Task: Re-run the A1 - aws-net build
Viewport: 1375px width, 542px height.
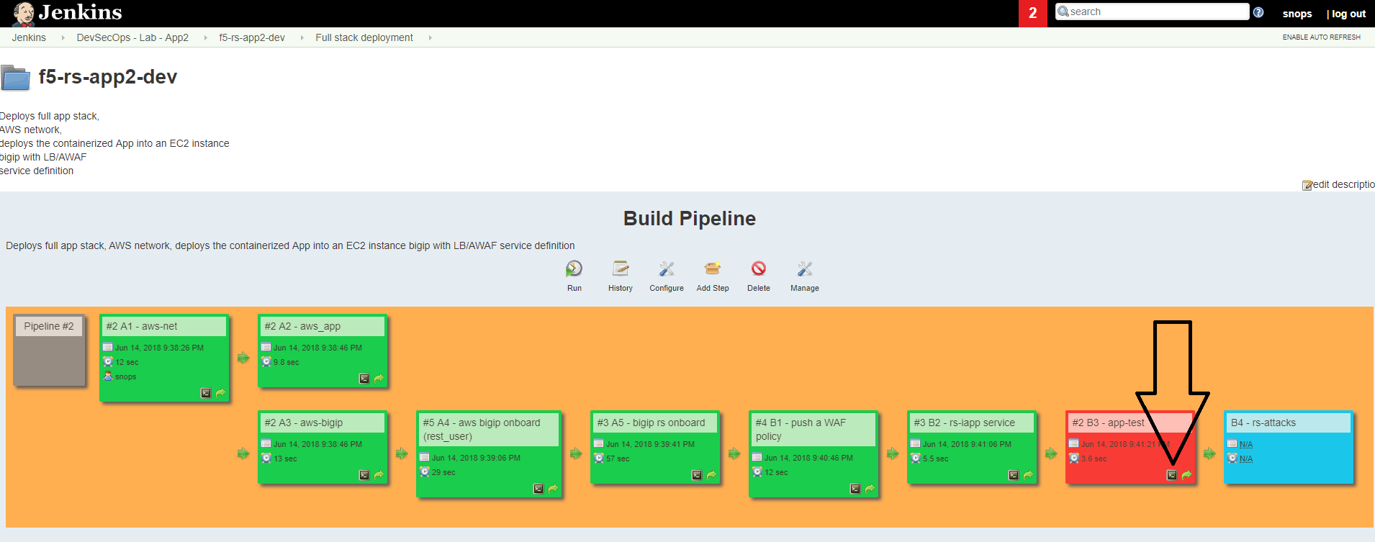Action: tap(220, 393)
